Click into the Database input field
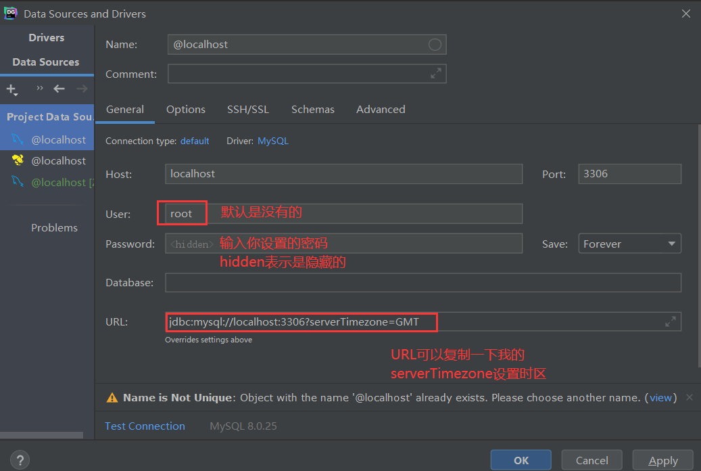The height and width of the screenshot is (471, 701). tap(422, 282)
